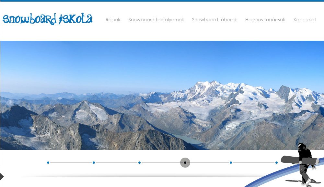The image size is (324, 187).
Task: Open the Rólunk page
Action: (113, 20)
